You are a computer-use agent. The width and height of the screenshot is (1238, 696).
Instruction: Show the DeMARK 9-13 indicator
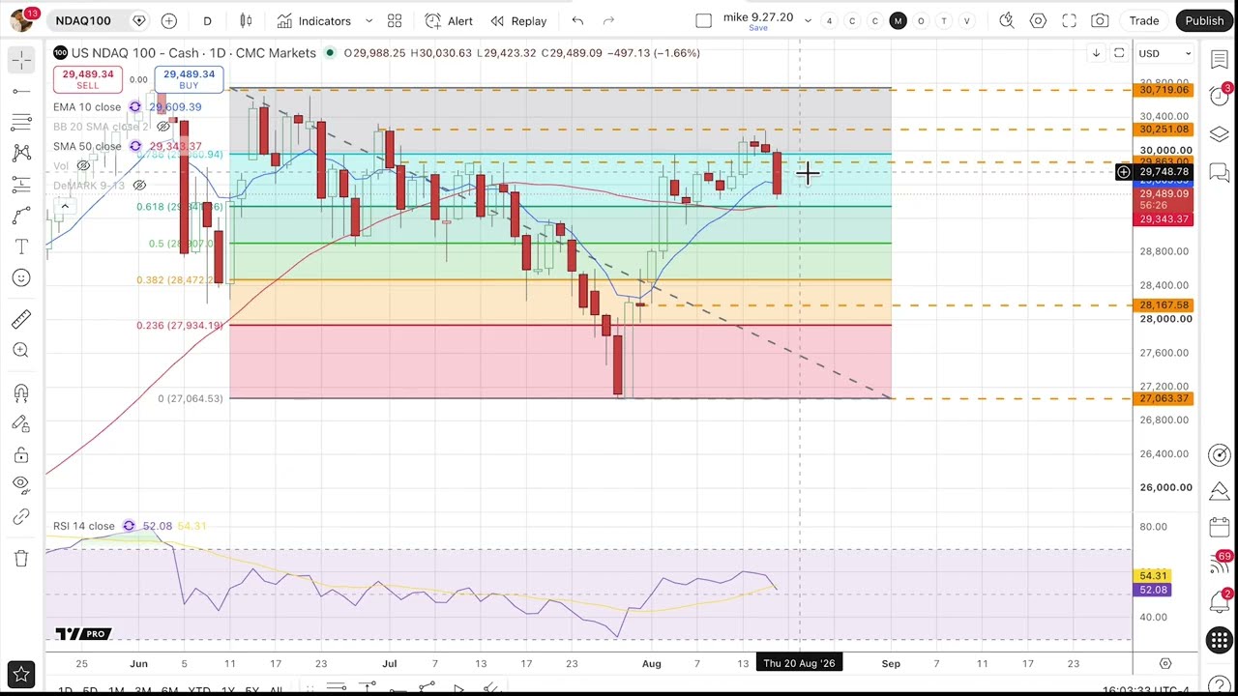(x=139, y=186)
